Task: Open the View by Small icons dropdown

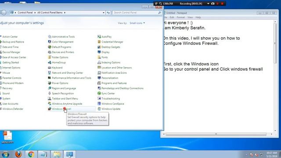Action: (137, 23)
